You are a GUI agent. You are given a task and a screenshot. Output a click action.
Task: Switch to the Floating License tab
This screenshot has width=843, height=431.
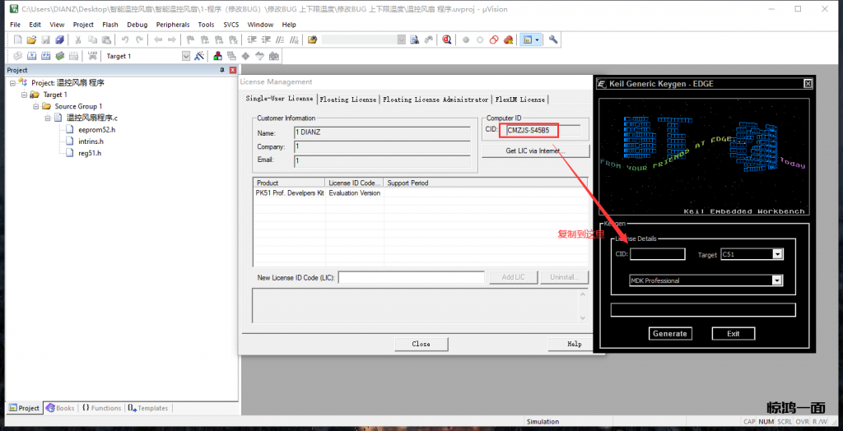pyautogui.click(x=347, y=100)
